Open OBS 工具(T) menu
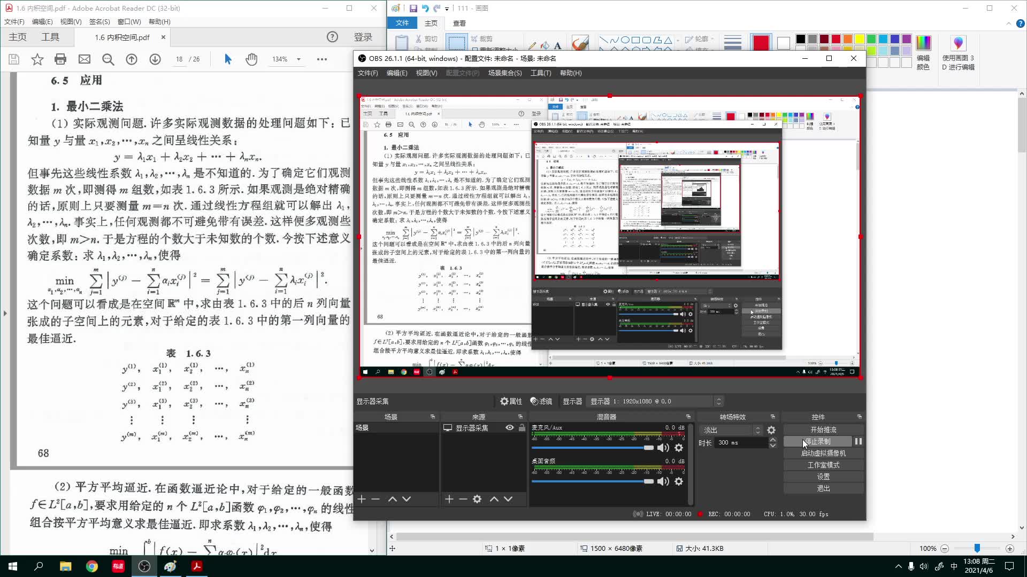Image resolution: width=1027 pixels, height=577 pixels. (x=540, y=73)
